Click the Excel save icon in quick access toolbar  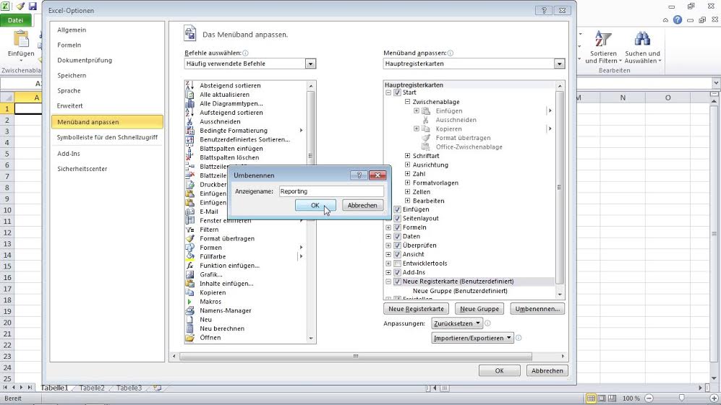[33, 6]
